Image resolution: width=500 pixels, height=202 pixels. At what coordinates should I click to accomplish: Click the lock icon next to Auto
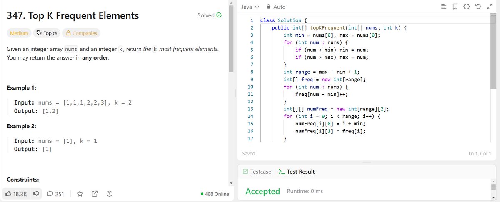[269, 7]
